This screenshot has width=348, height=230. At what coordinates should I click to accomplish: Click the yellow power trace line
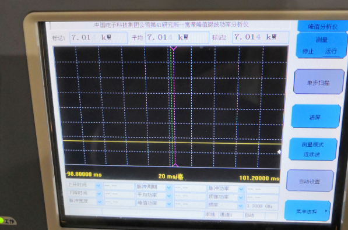point(172,142)
